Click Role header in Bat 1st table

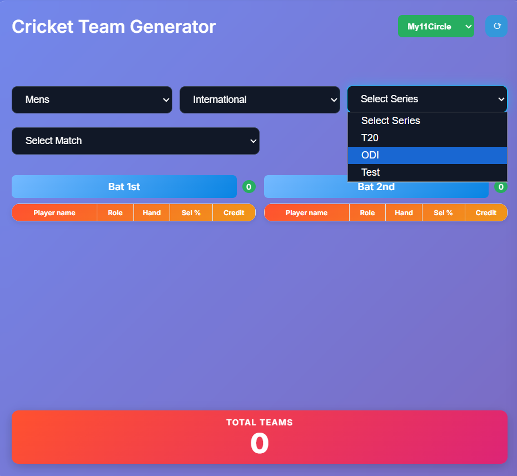pos(116,213)
